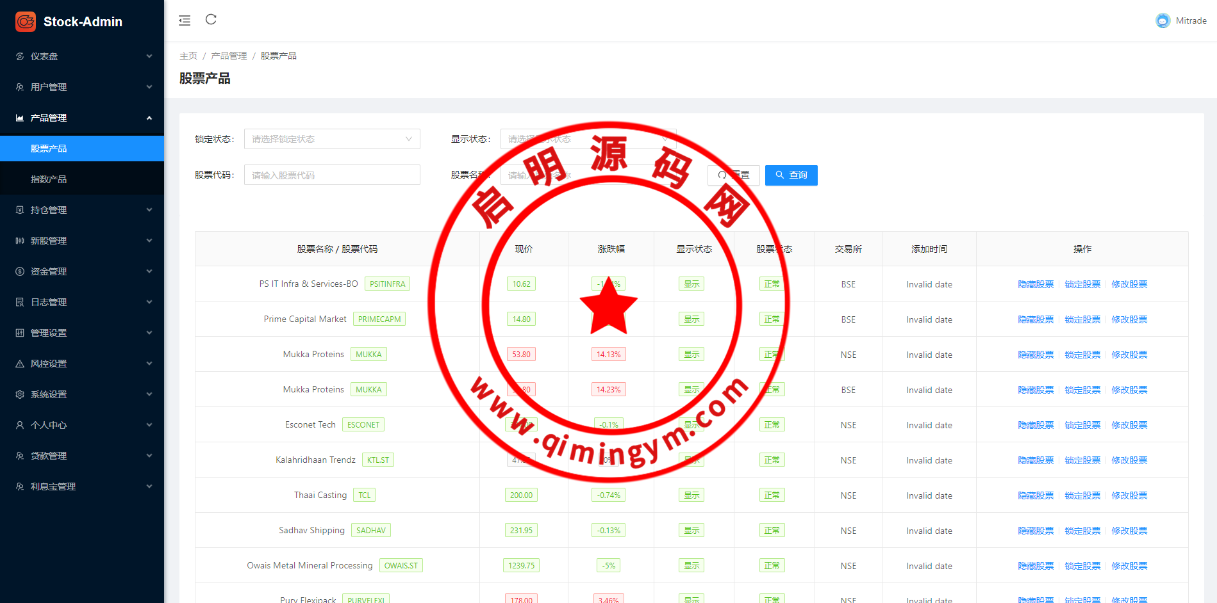The width and height of the screenshot is (1217, 603).
Task: Click the blue 查询 search button
Action: (791, 175)
